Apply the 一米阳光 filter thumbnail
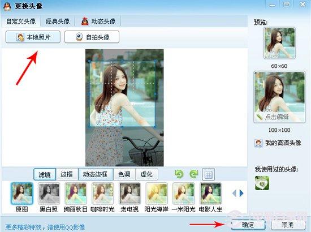This screenshot has width=311, height=232. (183, 194)
